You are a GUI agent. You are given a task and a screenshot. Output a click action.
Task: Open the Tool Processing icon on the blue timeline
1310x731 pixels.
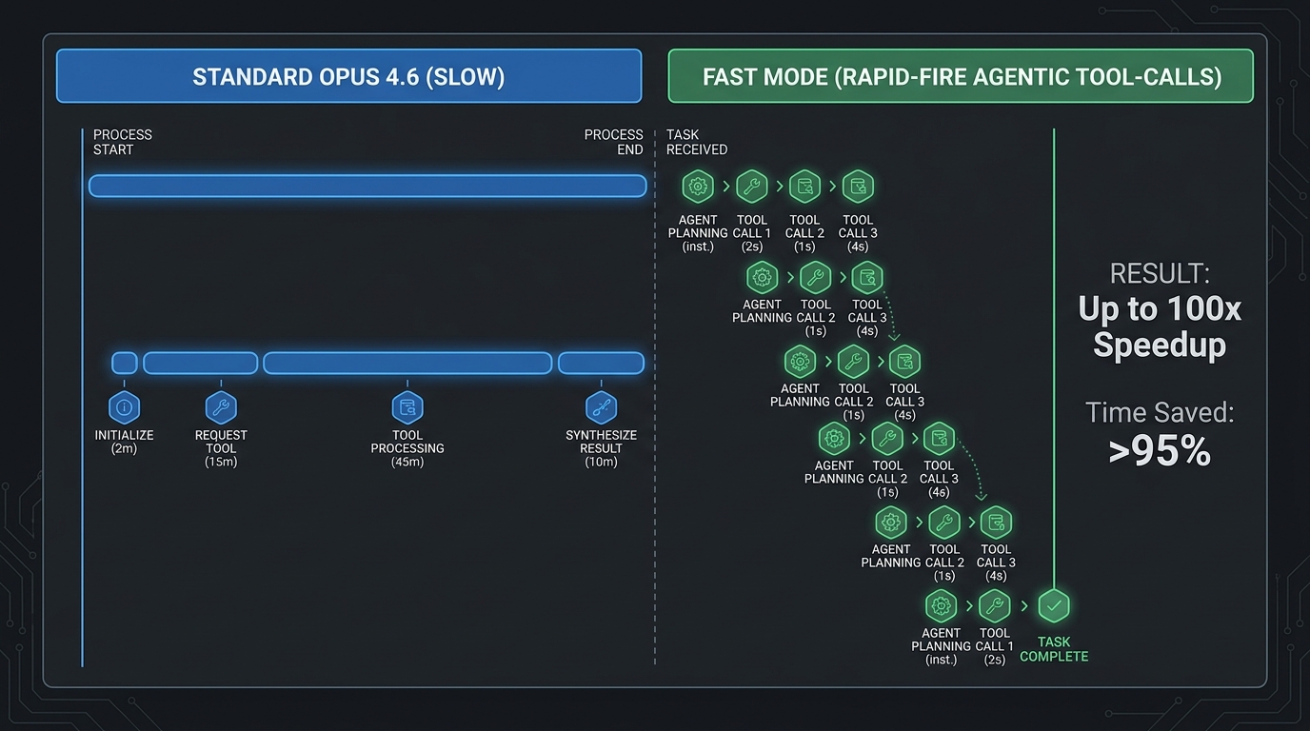point(407,406)
